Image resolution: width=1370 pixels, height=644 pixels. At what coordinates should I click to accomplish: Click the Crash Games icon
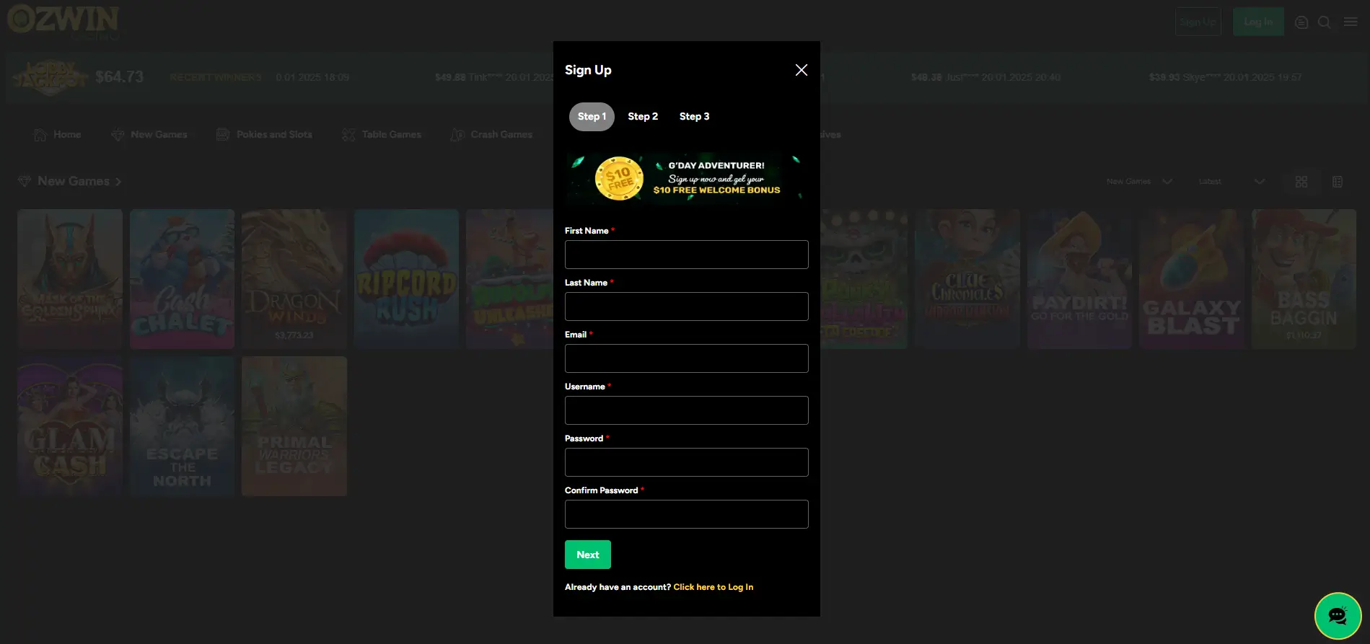click(x=457, y=135)
